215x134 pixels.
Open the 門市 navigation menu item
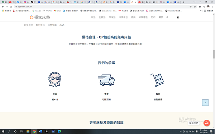click(x=153, y=17)
